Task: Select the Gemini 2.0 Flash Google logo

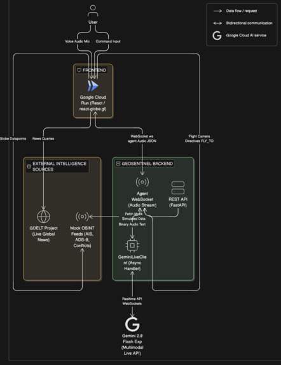Action: [x=132, y=324]
